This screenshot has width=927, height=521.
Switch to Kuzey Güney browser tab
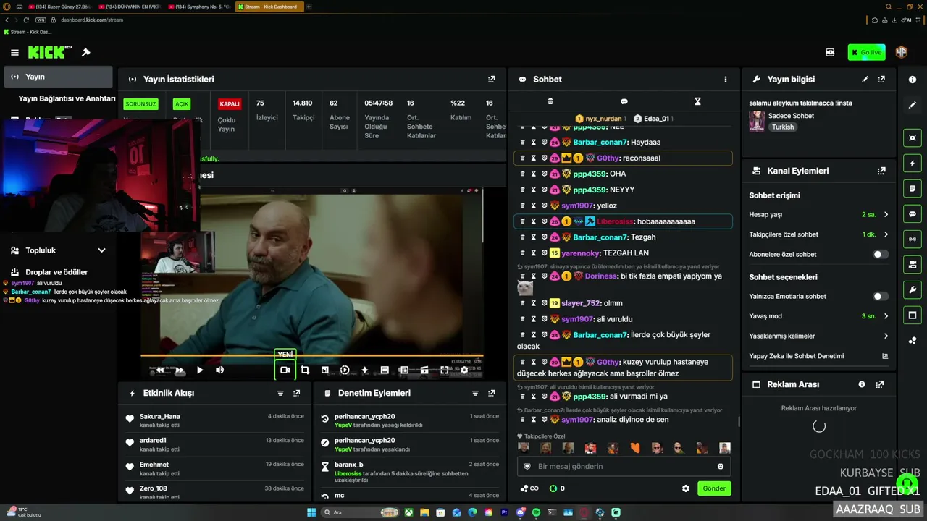59,7
